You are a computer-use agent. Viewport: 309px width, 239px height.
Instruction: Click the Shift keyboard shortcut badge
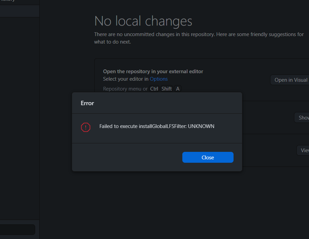pos(167,89)
